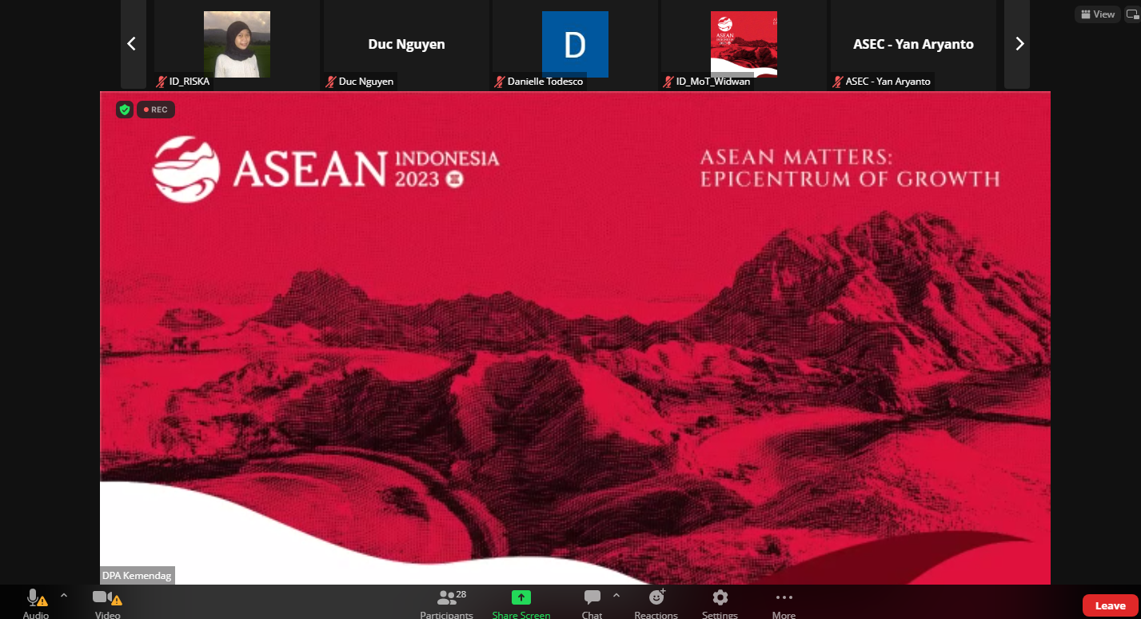Viewport: 1141px width, 619px height.
Task: Unmute with the Audio microphone icon
Action: click(x=34, y=597)
